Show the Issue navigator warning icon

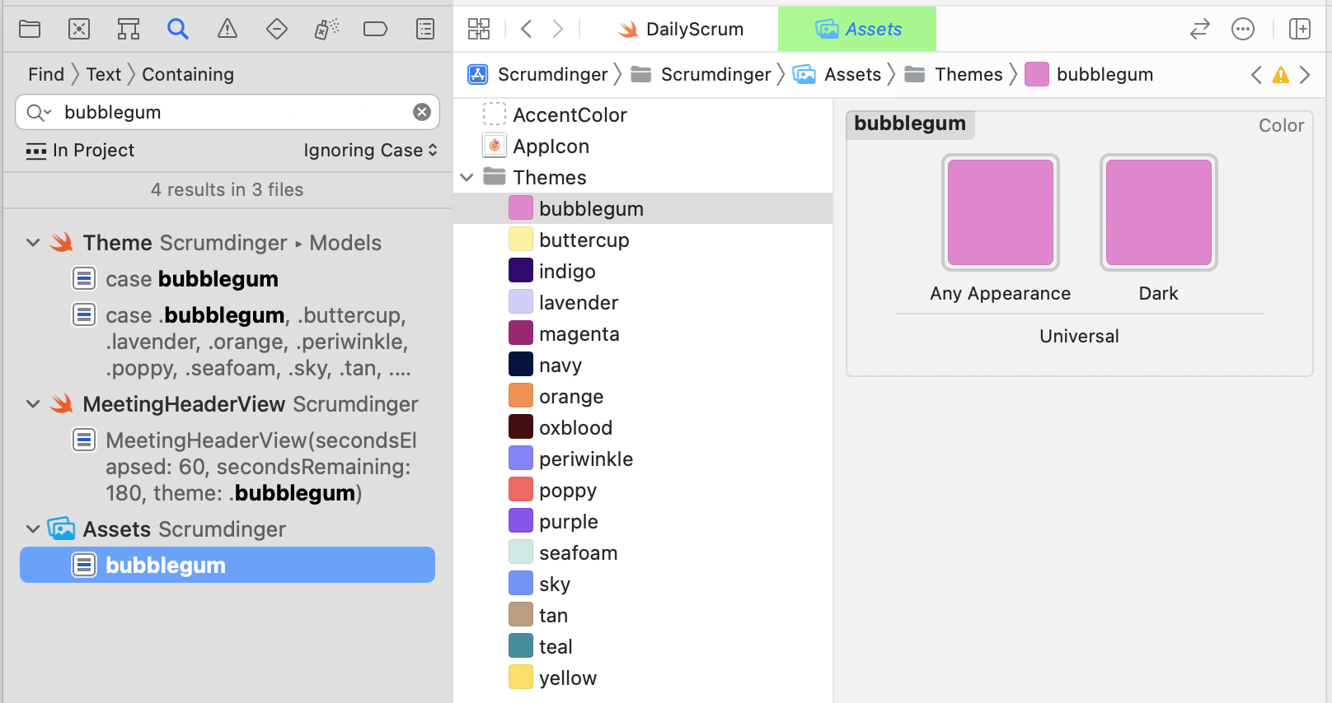[227, 30]
